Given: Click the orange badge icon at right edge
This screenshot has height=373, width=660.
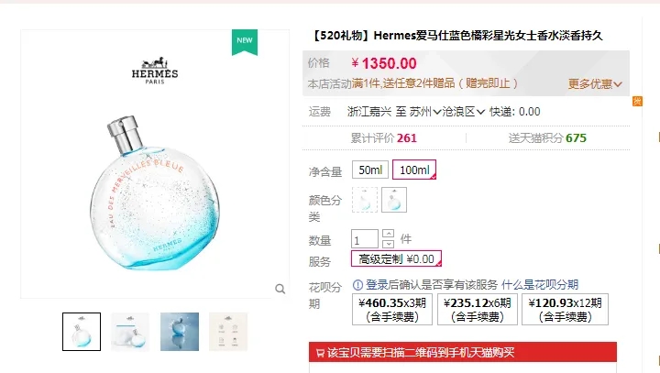Looking at the screenshot, I should 637,101.
